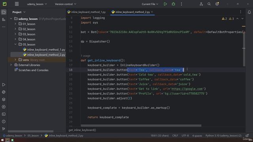Click inline_keyboard_method_2.py breadcrumb
This screenshot has width=253, height=142.
64,136
